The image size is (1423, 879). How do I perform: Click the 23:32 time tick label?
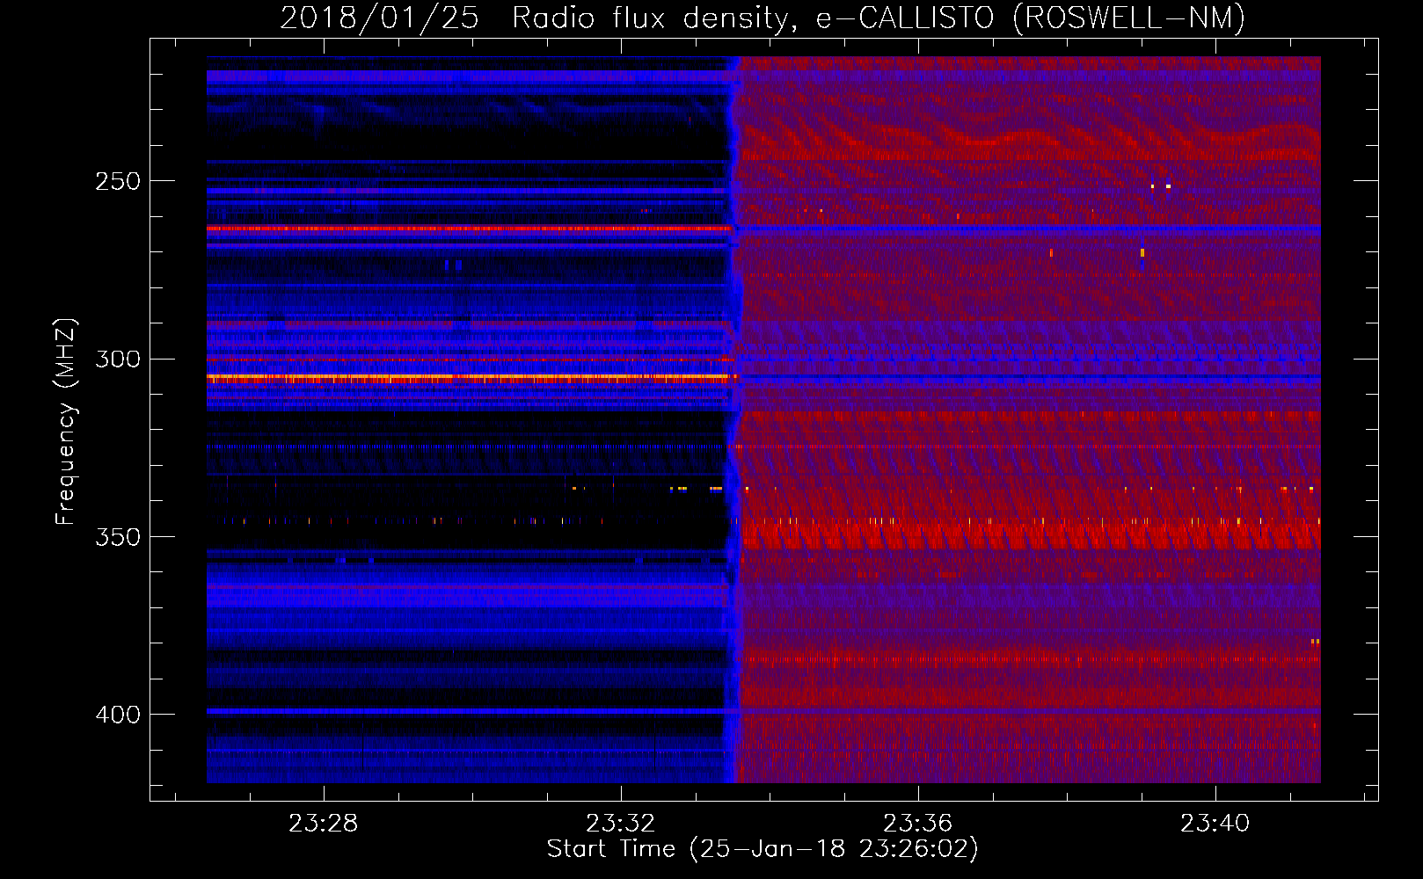[x=621, y=823]
